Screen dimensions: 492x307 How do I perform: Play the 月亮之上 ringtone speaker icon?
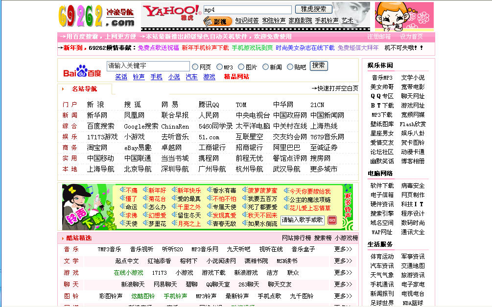coord(174,223)
